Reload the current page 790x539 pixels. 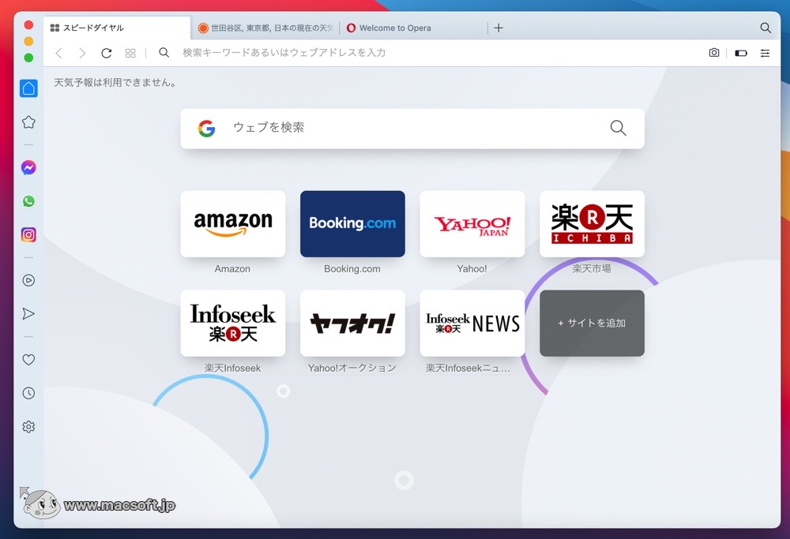pyautogui.click(x=107, y=53)
